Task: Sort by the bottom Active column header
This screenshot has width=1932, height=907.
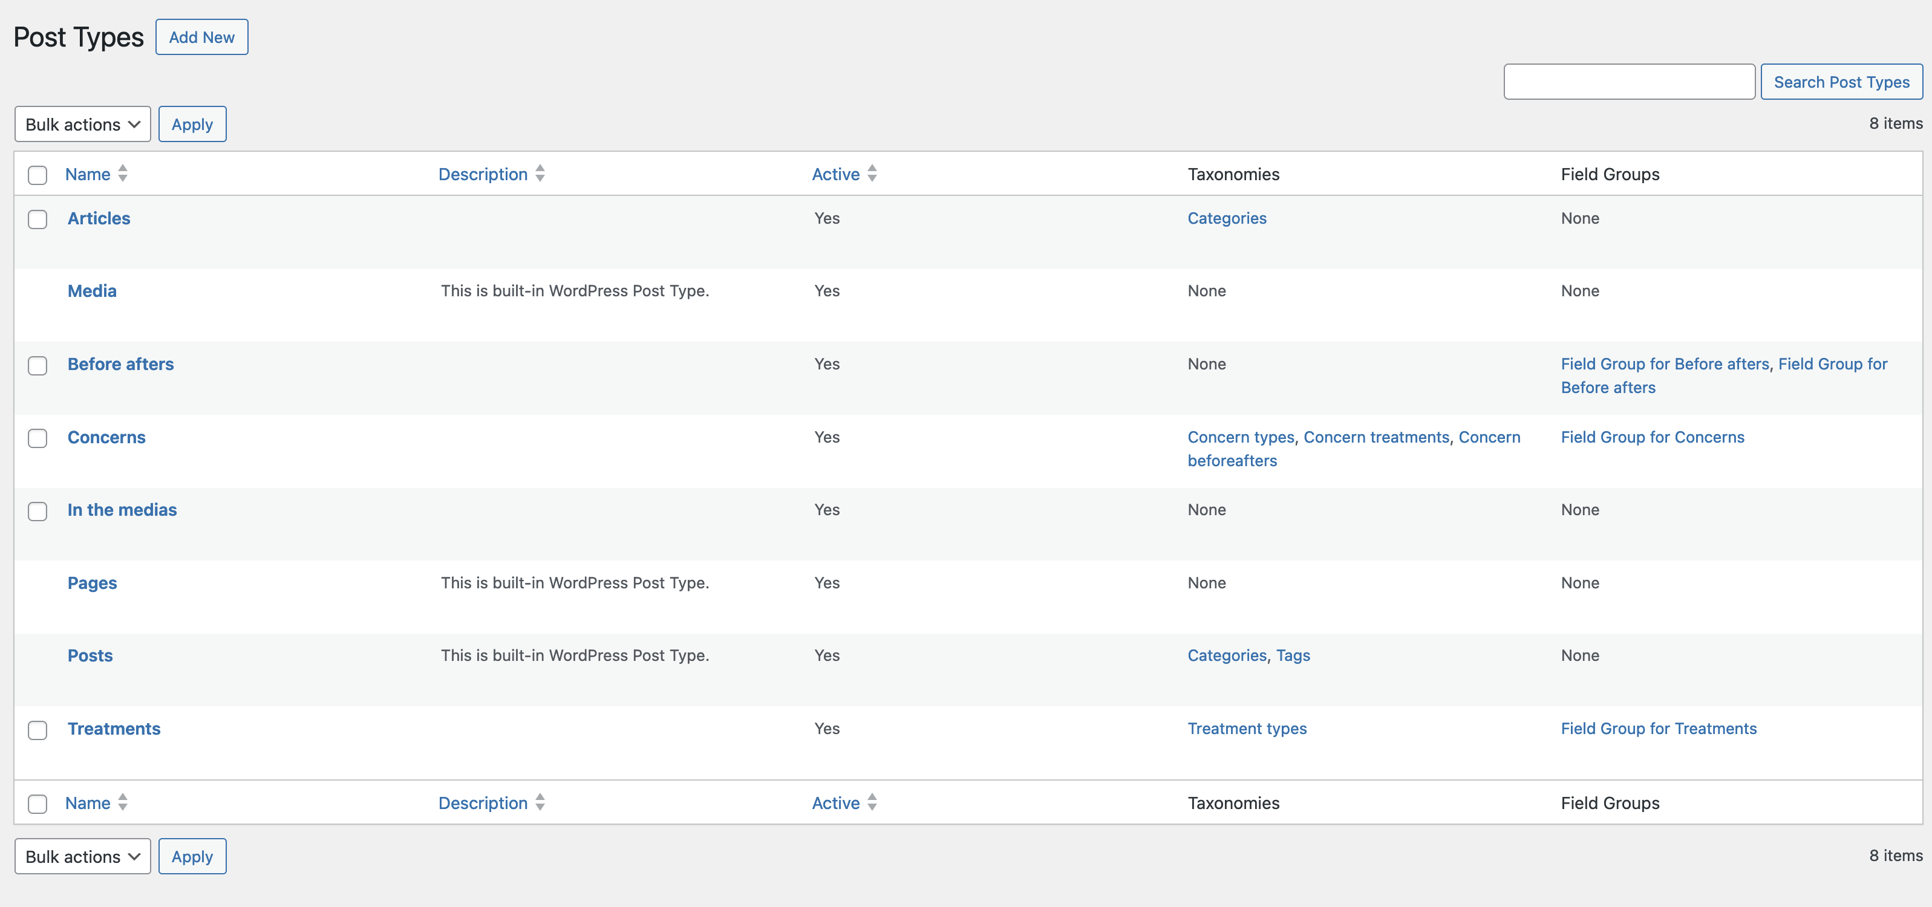Action: [x=835, y=803]
